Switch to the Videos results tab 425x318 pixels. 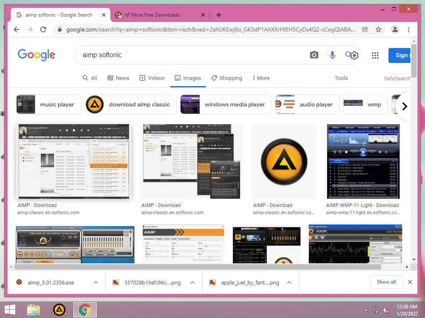[x=152, y=78]
